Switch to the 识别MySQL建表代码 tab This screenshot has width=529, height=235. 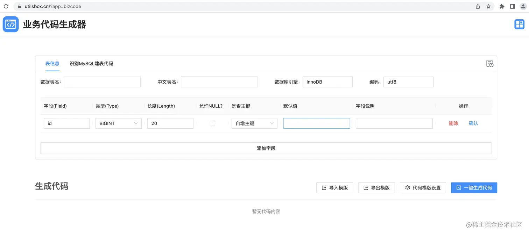pos(91,64)
